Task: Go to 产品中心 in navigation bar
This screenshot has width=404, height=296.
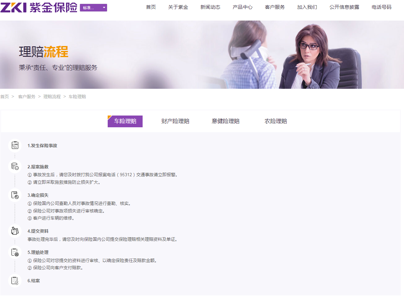Action: coord(242,7)
